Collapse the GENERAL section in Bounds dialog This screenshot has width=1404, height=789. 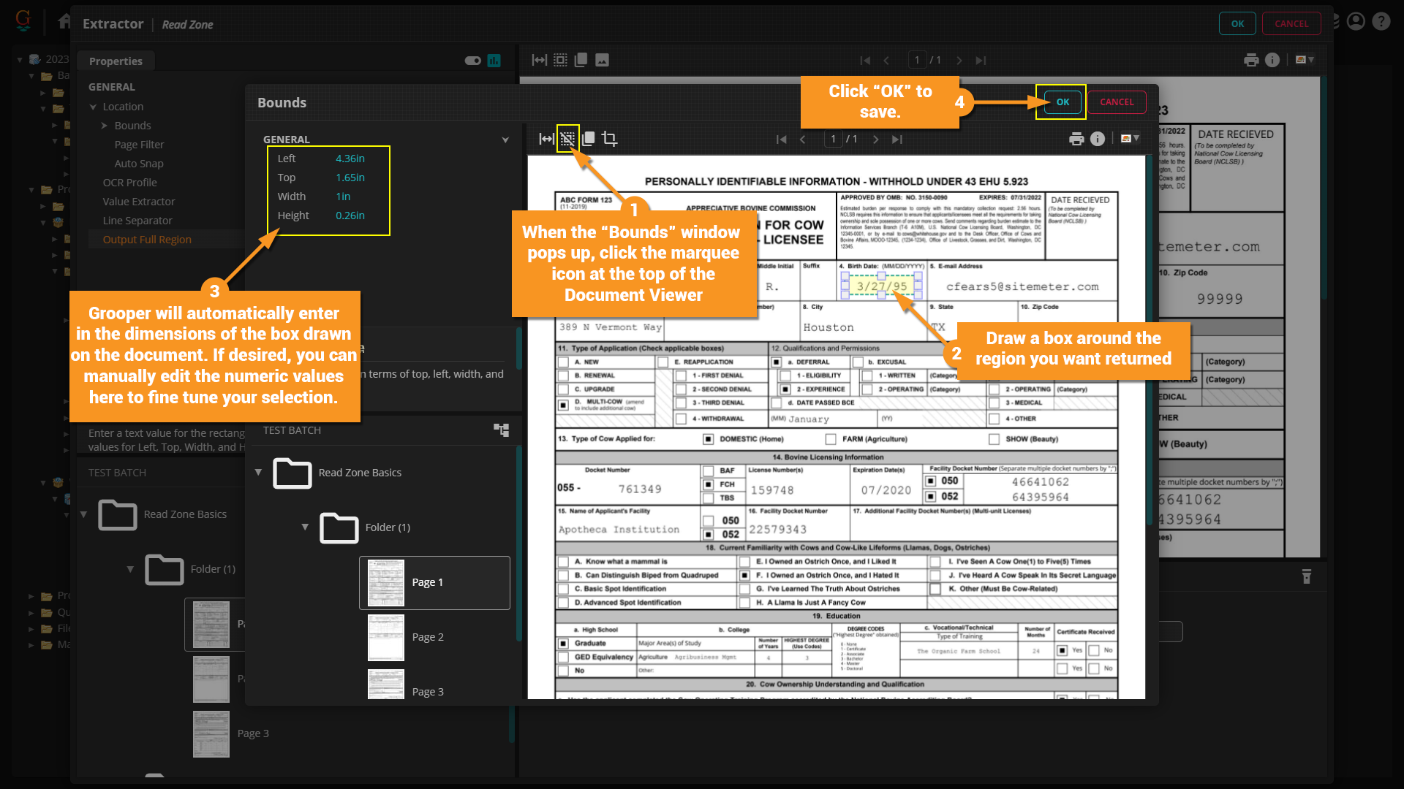(505, 140)
